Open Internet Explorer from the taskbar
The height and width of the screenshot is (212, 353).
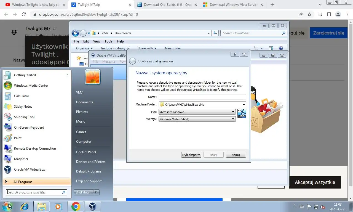tap(25, 206)
